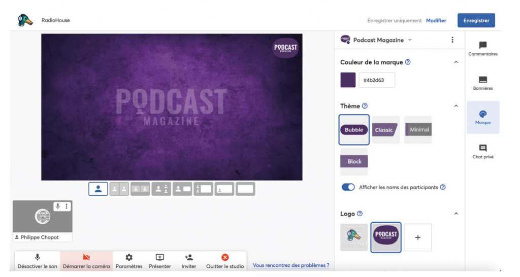Screen dimensions: 520x277
Task: Open Paramètres settings
Action: [x=129, y=261]
